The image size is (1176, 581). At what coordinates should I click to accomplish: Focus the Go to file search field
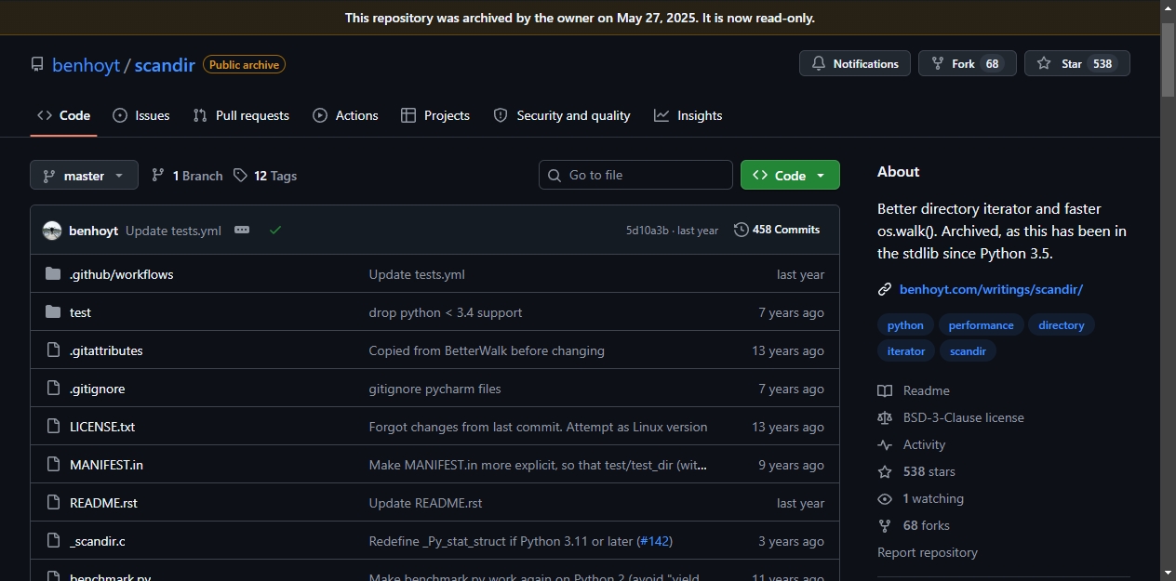click(x=635, y=175)
